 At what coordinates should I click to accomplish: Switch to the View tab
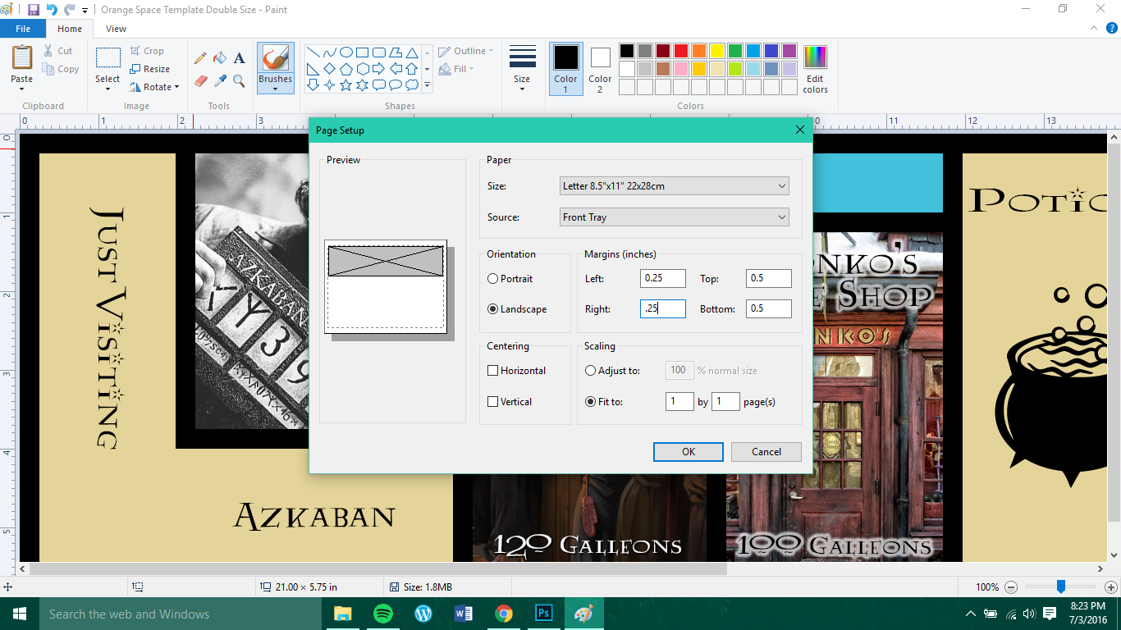pyautogui.click(x=117, y=29)
